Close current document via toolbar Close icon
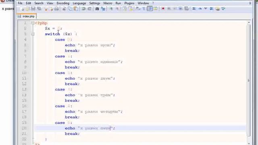Screen dimensions: 258x145 click(46, 9)
